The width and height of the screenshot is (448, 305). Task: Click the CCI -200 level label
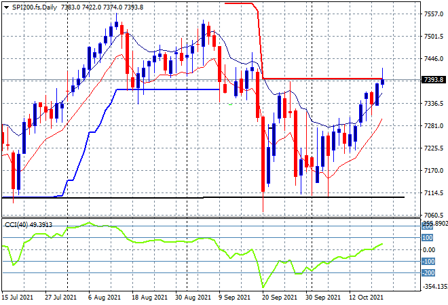428,273
